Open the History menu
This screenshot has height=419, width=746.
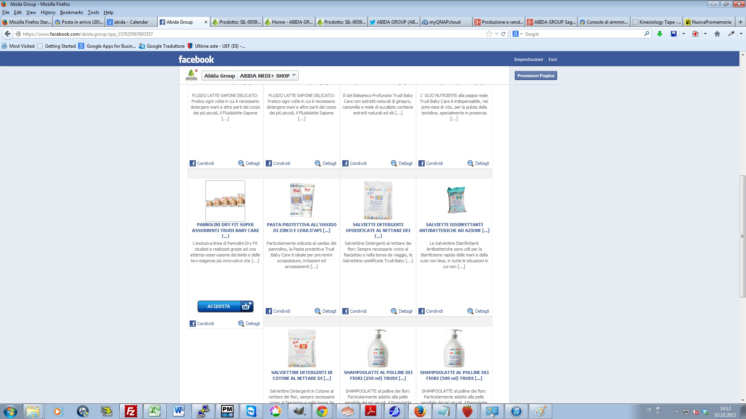coord(48,12)
